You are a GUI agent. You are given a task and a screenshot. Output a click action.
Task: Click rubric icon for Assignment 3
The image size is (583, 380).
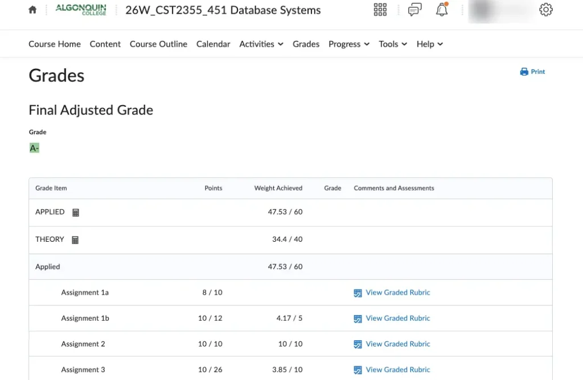[x=358, y=370]
